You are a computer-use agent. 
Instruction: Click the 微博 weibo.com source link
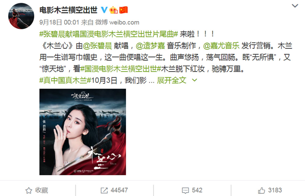coord(117,22)
